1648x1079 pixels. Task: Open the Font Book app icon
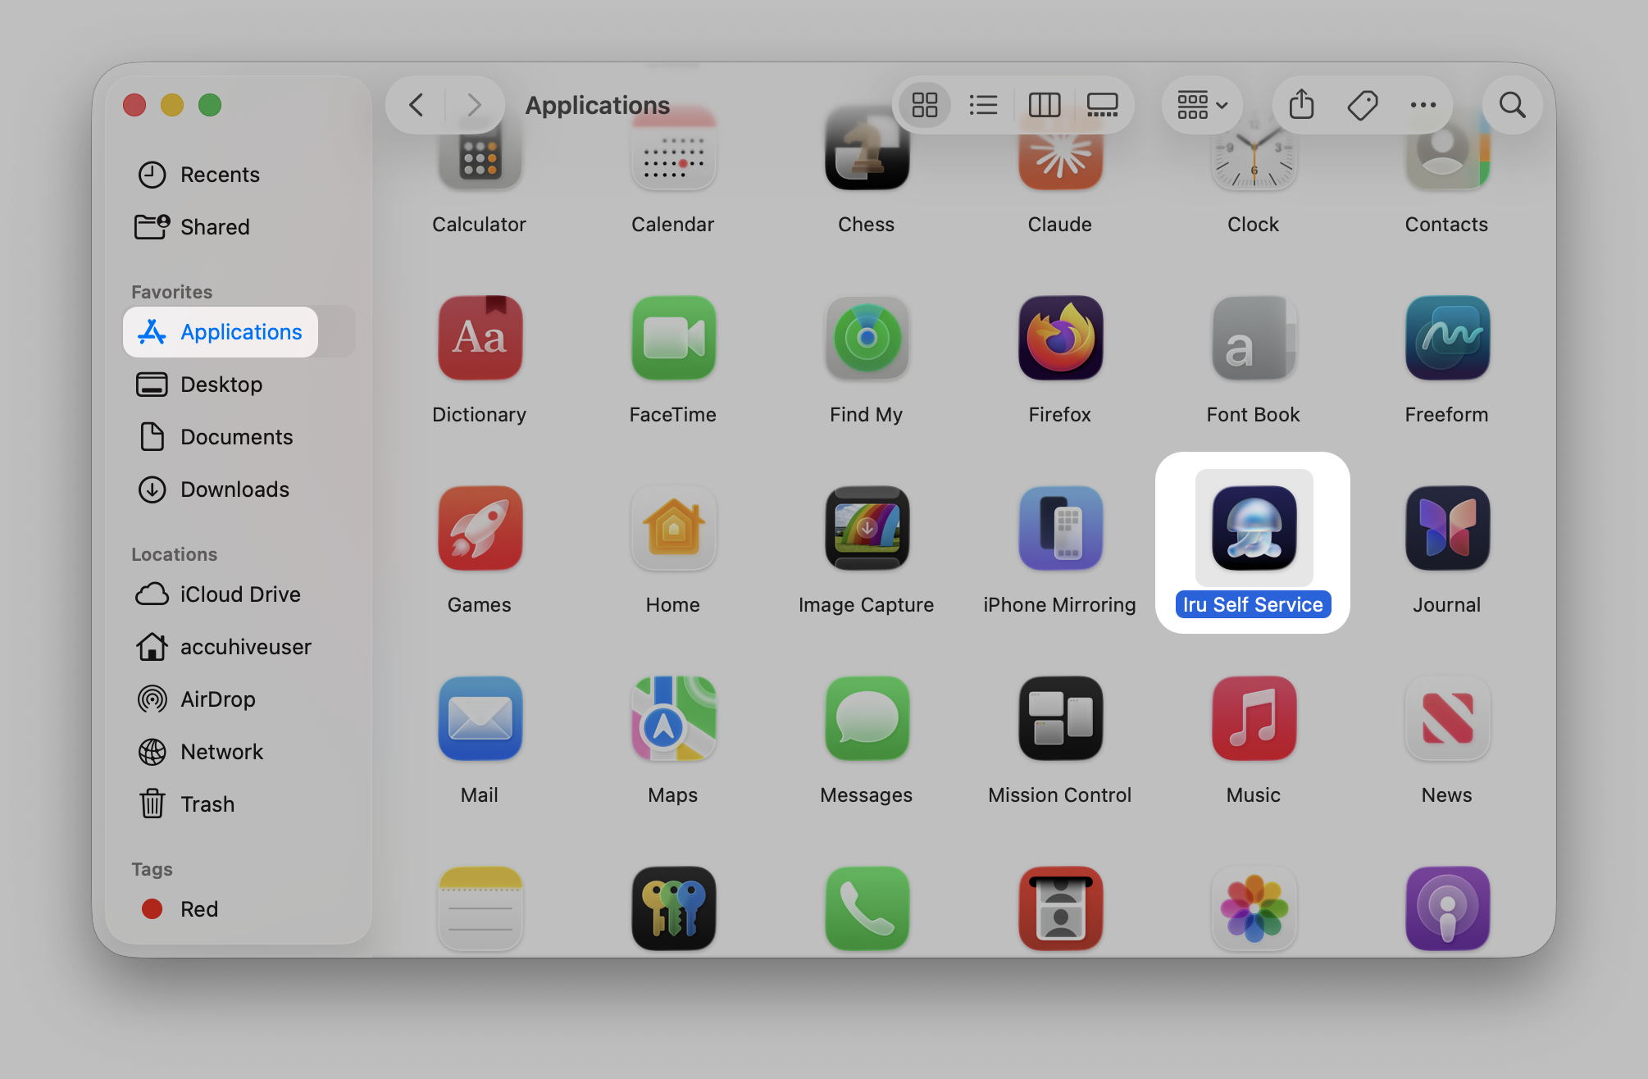pos(1254,338)
